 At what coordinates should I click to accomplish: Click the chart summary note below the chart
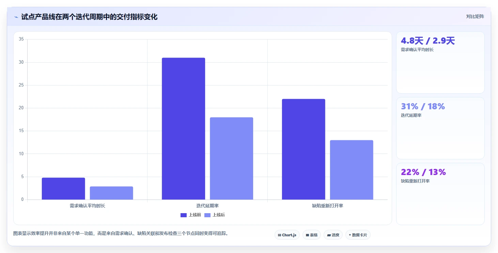pos(121,234)
